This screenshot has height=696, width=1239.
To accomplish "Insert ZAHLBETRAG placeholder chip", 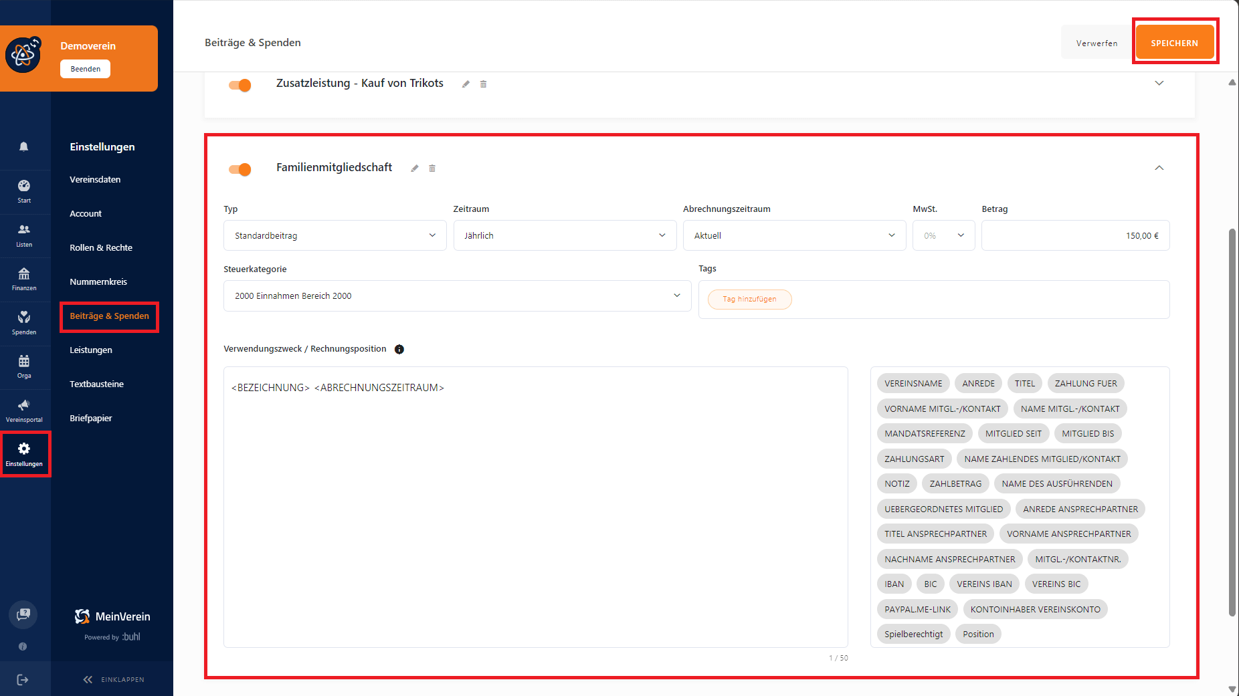I will 955,483.
